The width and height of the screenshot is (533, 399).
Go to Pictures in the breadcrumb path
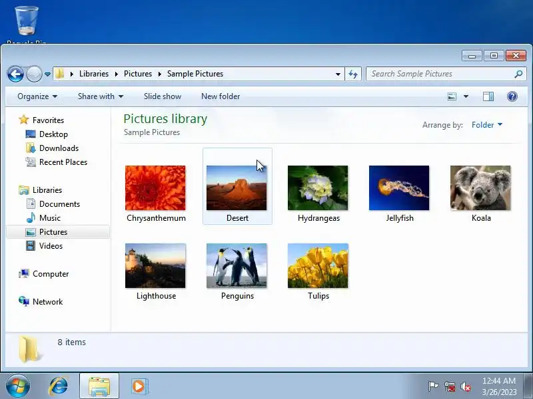138,74
